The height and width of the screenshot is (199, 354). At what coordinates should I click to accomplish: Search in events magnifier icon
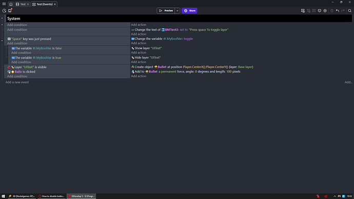pos(350,11)
